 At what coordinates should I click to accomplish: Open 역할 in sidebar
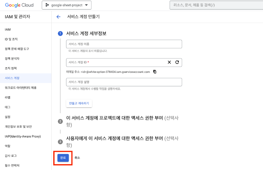pyautogui.click(x=7, y=146)
